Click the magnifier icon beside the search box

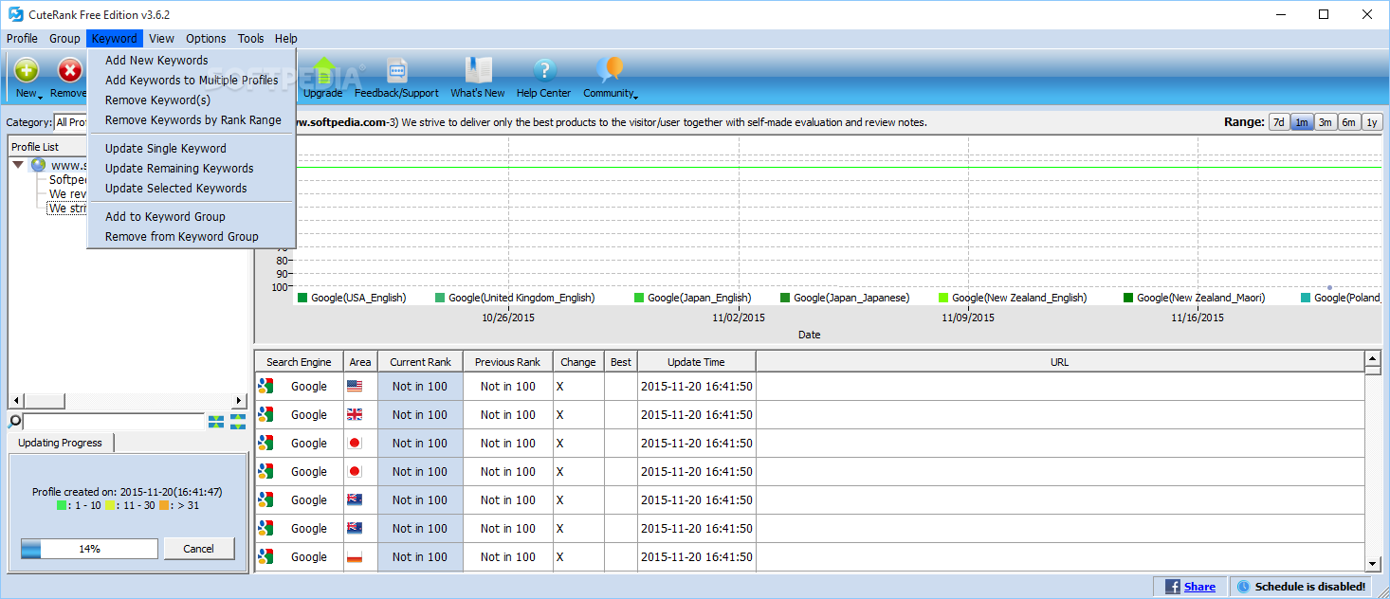[x=14, y=422]
